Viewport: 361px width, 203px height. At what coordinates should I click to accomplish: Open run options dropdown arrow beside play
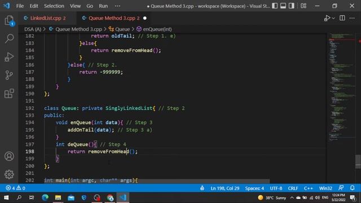click(x=333, y=18)
